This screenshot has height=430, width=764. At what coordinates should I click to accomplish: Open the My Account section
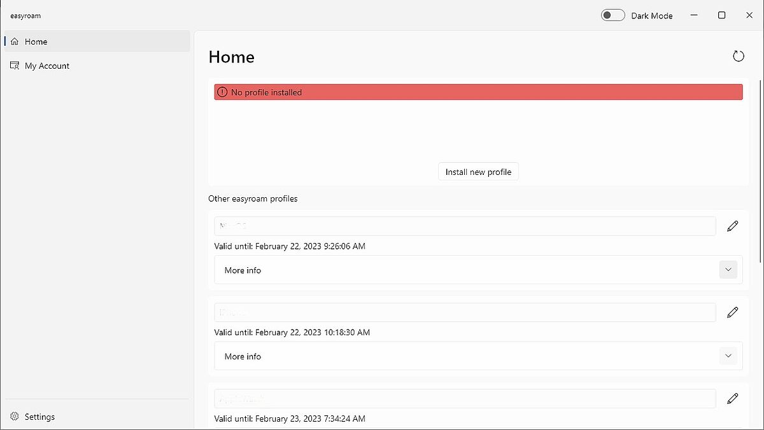46,66
